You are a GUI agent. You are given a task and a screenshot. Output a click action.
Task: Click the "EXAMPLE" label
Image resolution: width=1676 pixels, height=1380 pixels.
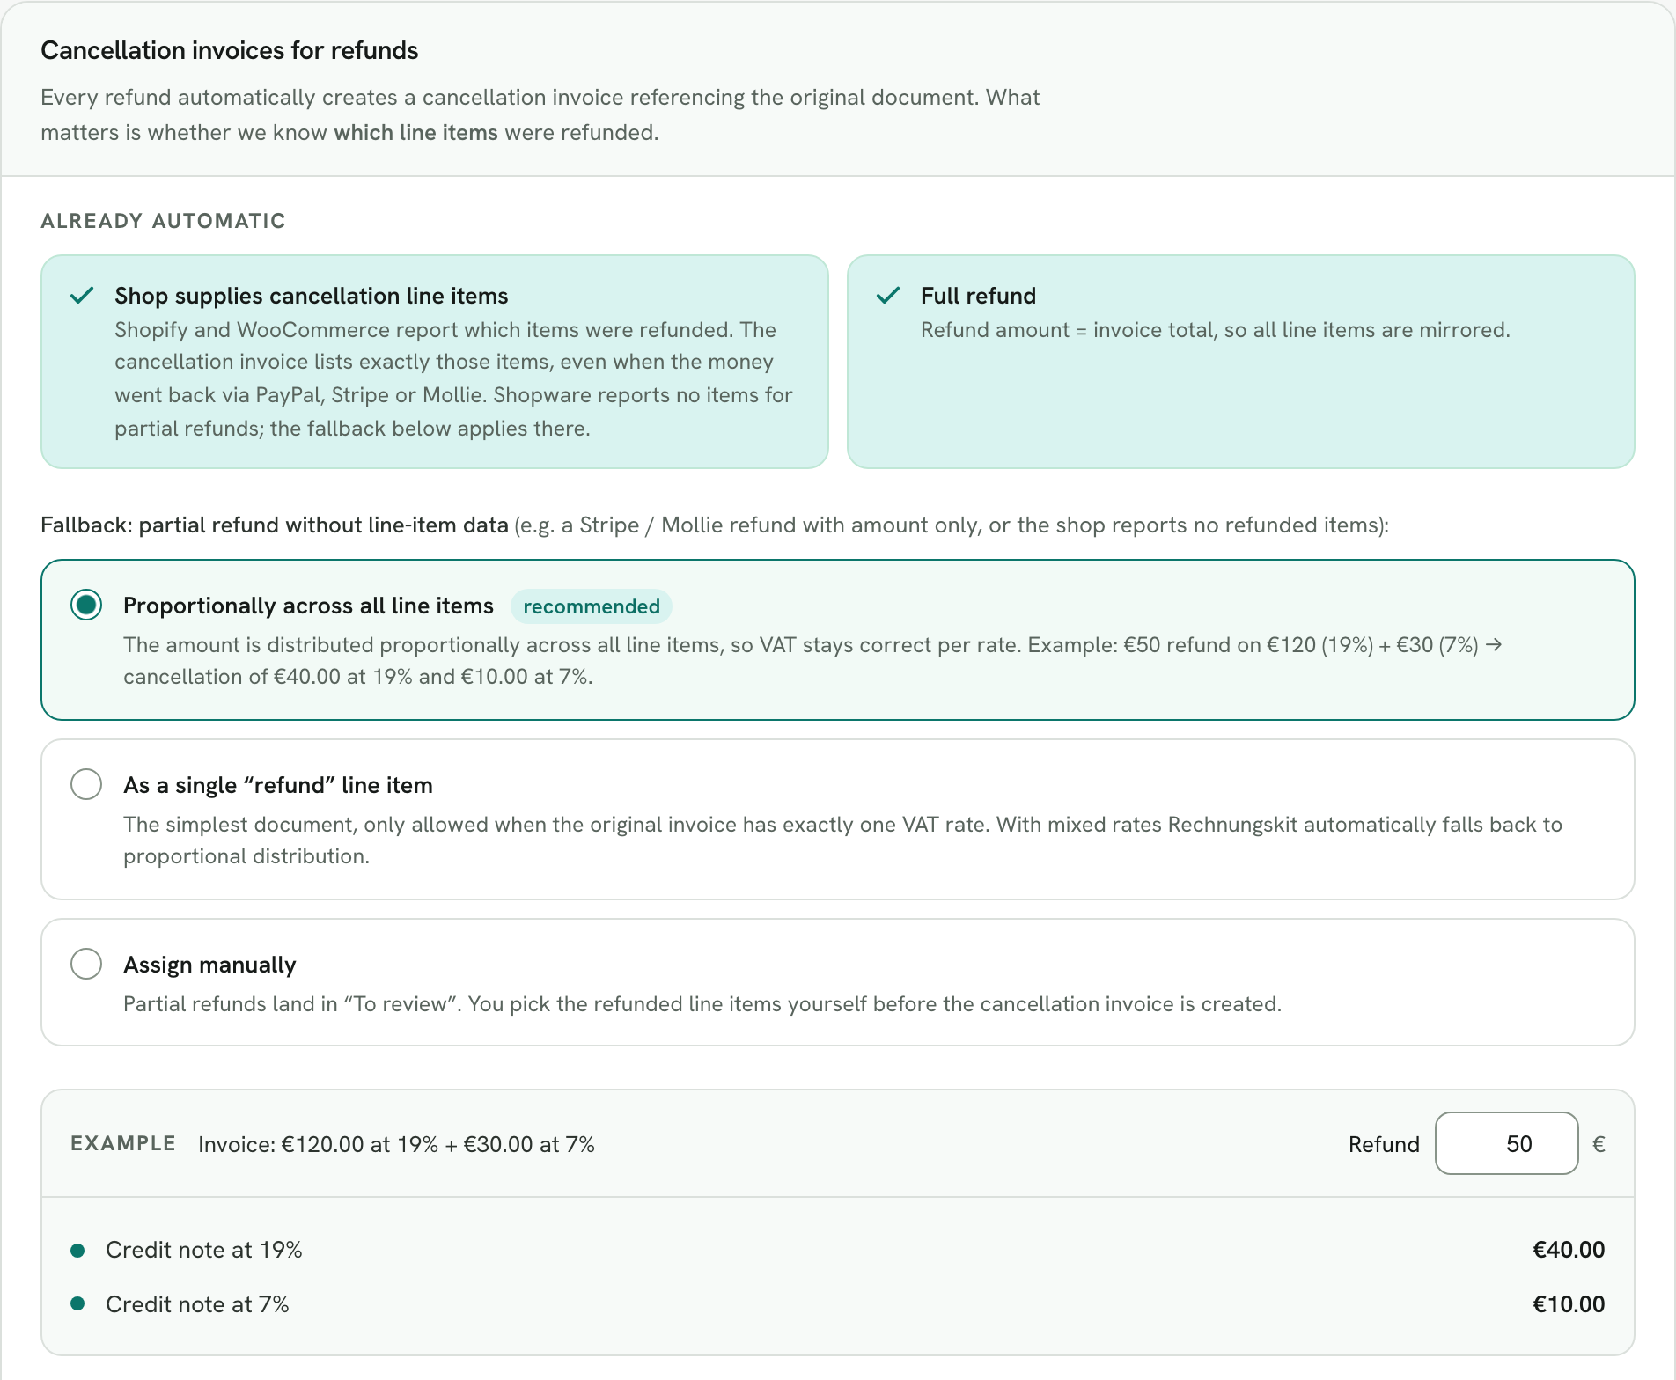pyautogui.click(x=123, y=1143)
